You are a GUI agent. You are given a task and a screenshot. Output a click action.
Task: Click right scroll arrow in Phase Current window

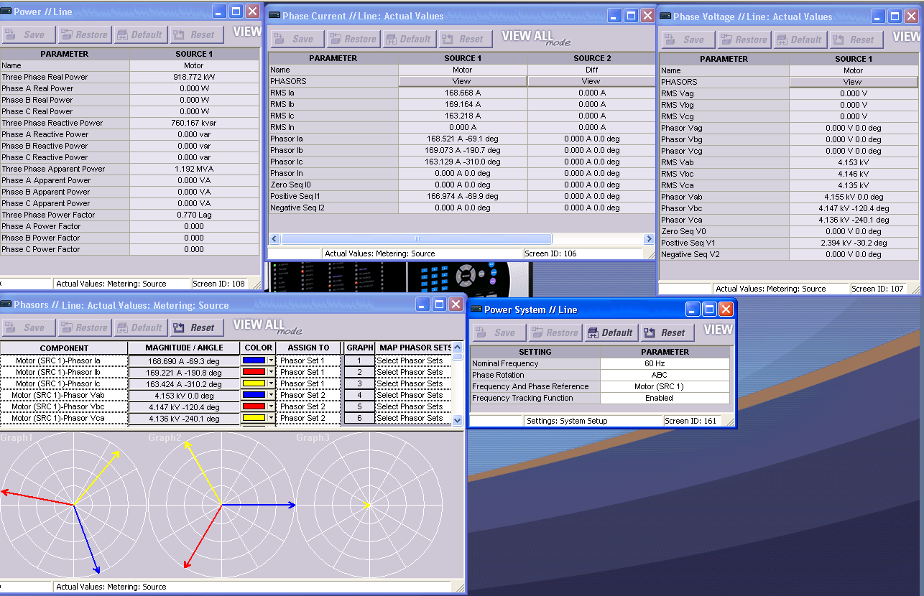pyautogui.click(x=650, y=239)
